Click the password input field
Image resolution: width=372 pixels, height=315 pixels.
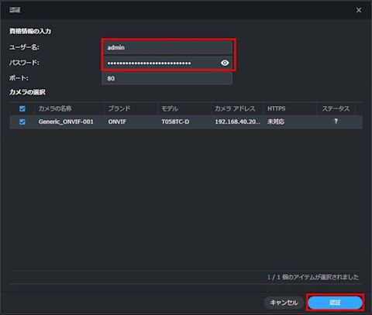(x=167, y=63)
